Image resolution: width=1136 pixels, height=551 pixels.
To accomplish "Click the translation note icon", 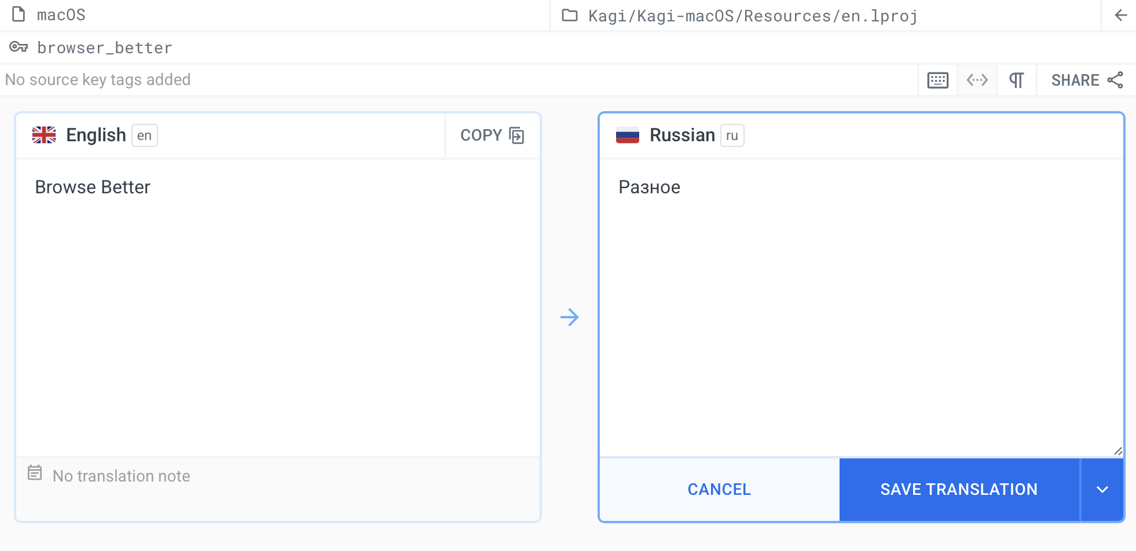I will (x=35, y=473).
